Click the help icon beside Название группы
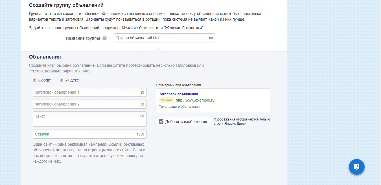This screenshot has width=381, height=185. 104,38
